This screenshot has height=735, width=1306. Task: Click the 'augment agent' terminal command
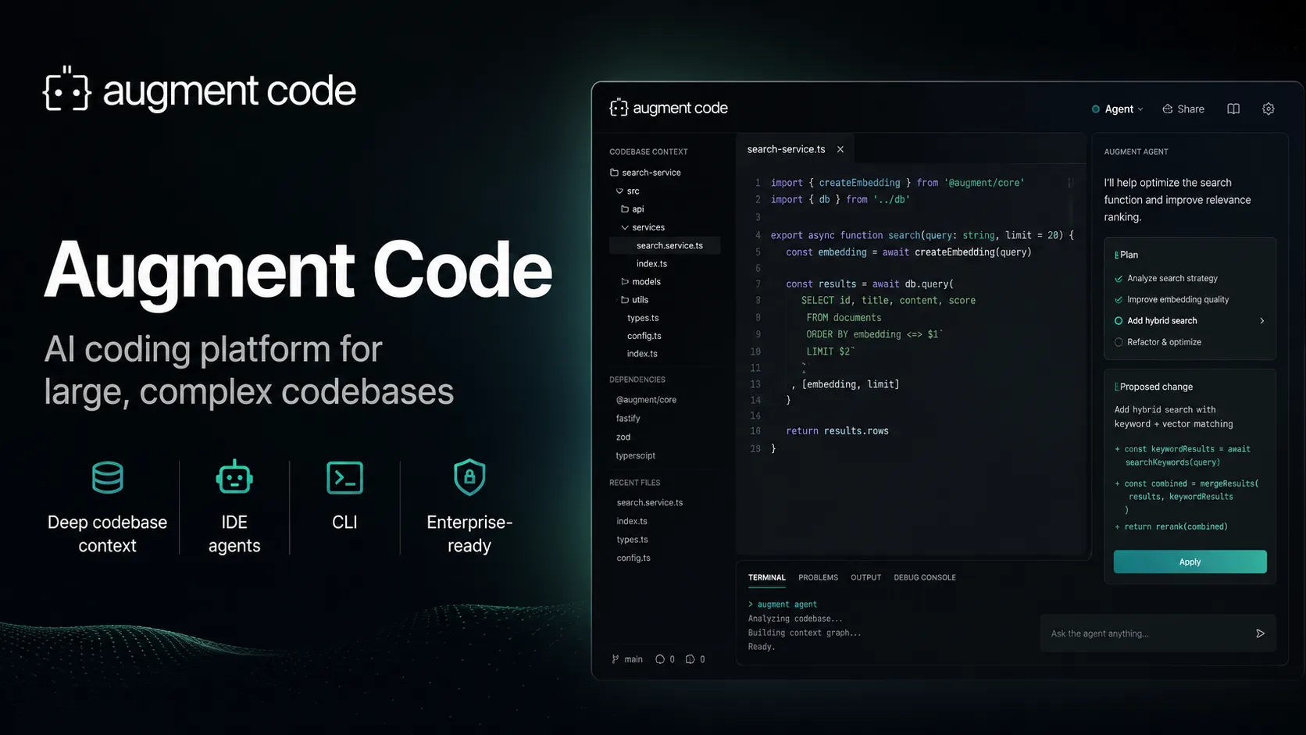coord(787,605)
